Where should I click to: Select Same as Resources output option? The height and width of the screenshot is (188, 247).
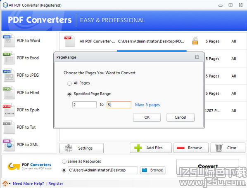coord(64,162)
